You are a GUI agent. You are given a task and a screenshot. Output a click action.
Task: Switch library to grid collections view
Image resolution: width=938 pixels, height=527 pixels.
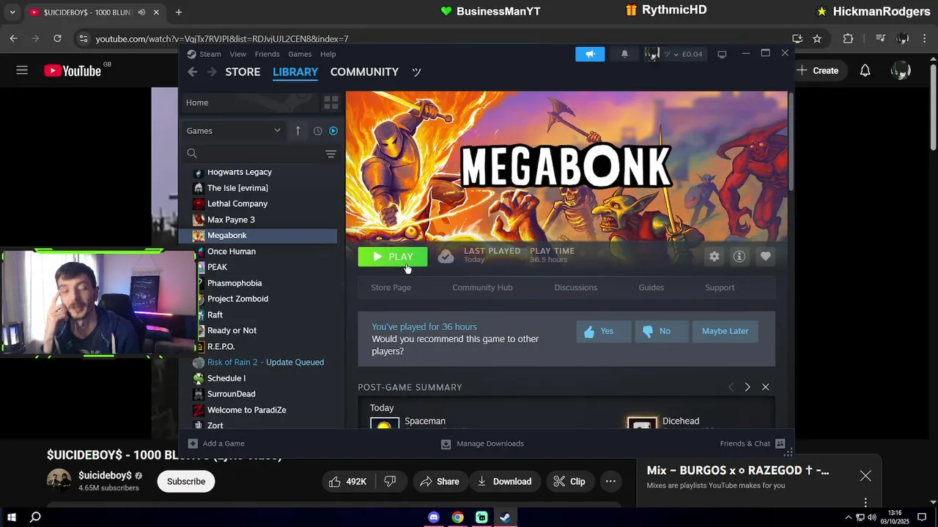331,102
